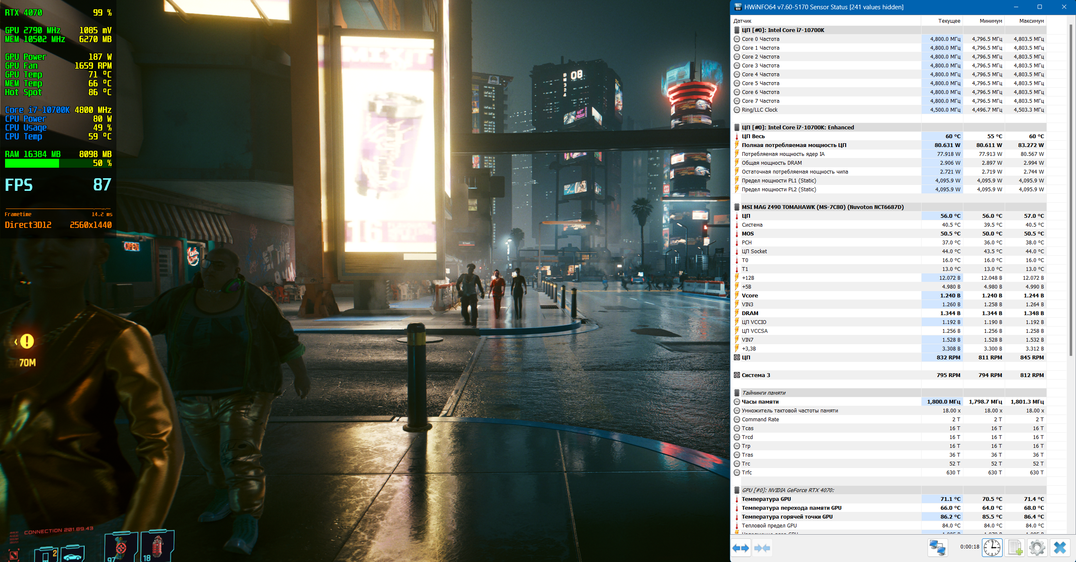The width and height of the screenshot is (1076, 562).
Task: Select the Предел мощности PL2 (Static) row
Action: 889,189
